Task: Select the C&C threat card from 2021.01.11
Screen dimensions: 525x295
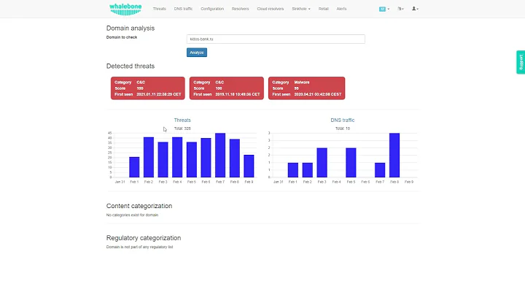Action: [x=147, y=88]
